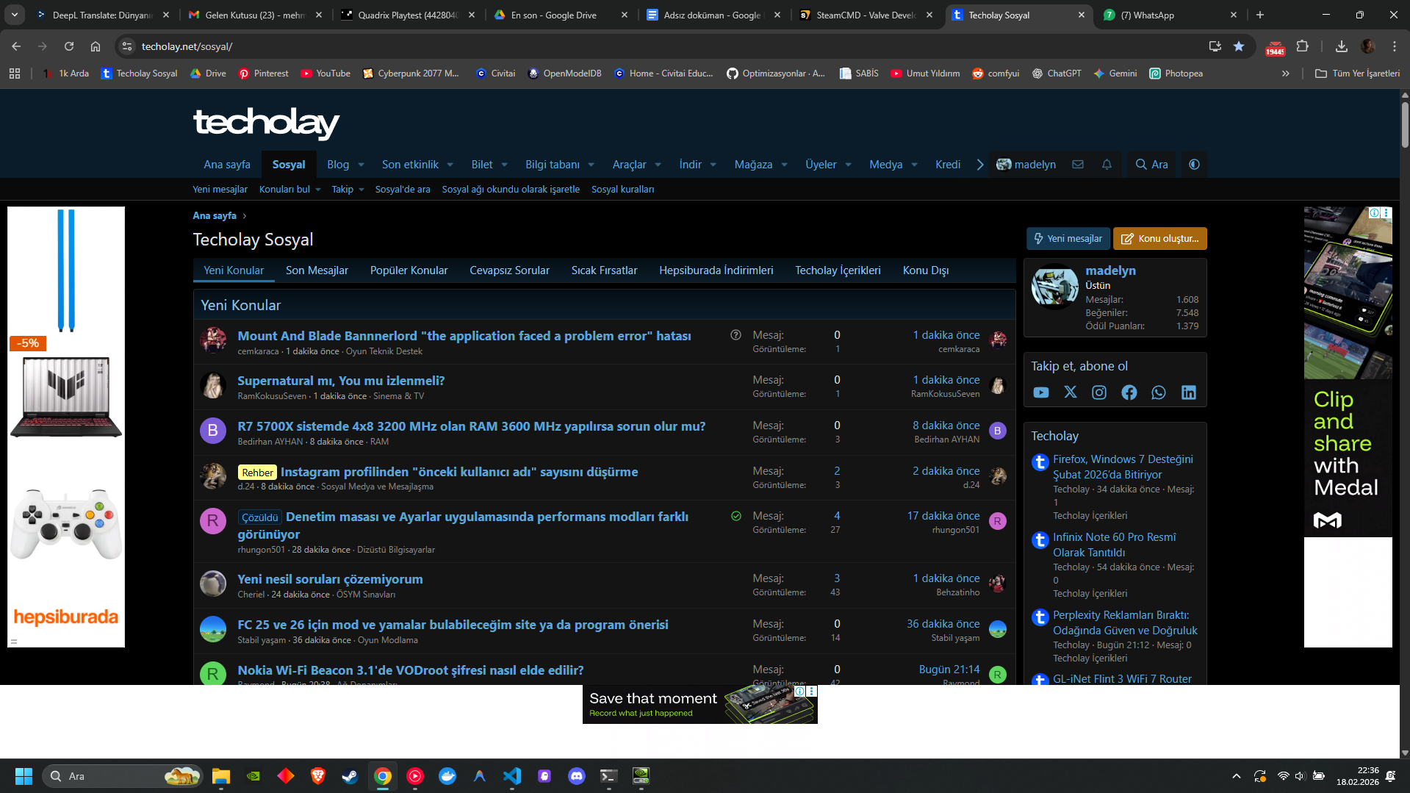Open Brave browser from the taskbar
This screenshot has width=1410, height=793.
pos(318,776)
